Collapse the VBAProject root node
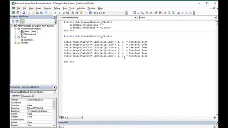Screen dimensions: 228x128 (x=12, y=26)
